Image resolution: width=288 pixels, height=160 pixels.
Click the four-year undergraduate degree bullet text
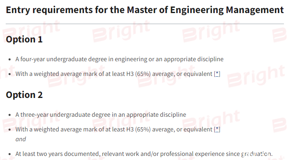119,59
